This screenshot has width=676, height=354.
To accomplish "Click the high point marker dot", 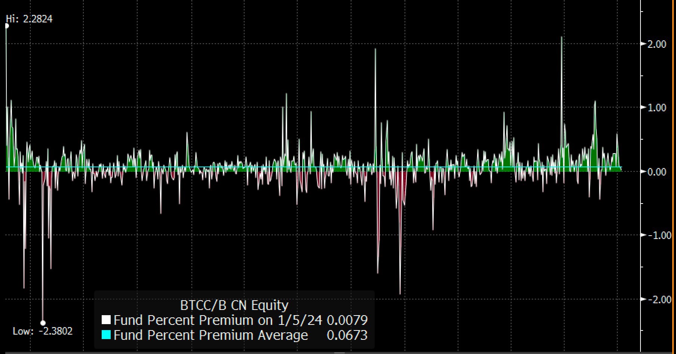I will (7, 26).
